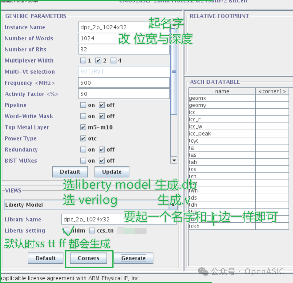Edit the Instance Name dpc_2p_1024x32 field

click(124, 27)
